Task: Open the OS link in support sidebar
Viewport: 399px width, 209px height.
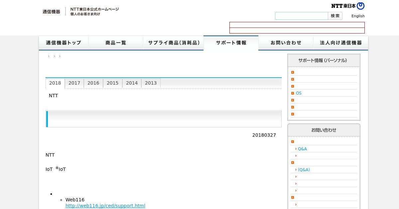Action: point(299,93)
